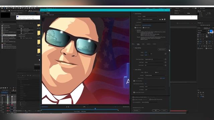Click the OK button in Export Settings
Image resolution: width=214 pixels, height=120 pixels.
(156, 110)
